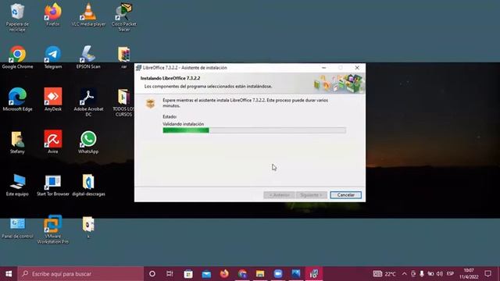Image resolution: width=500 pixels, height=281 pixels.
Task: Click the package box icon in the installer
Action: point(150,104)
